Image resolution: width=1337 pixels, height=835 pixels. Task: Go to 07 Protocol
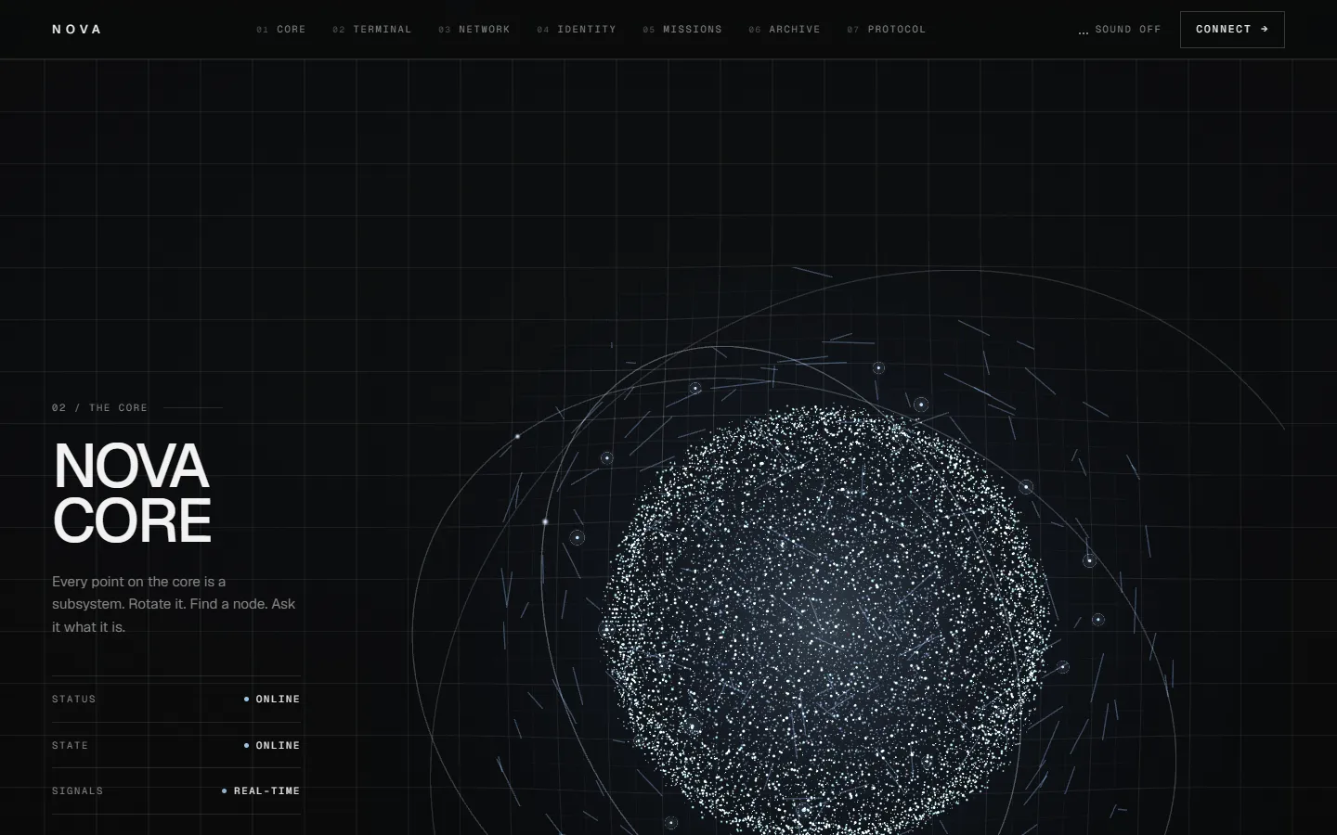(887, 30)
